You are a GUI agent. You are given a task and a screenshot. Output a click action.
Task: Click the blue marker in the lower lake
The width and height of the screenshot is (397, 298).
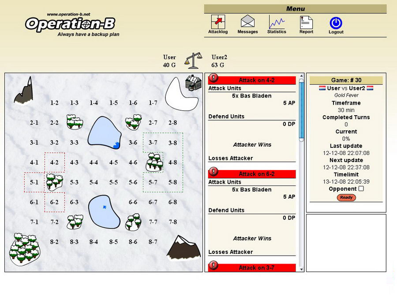pos(105,207)
